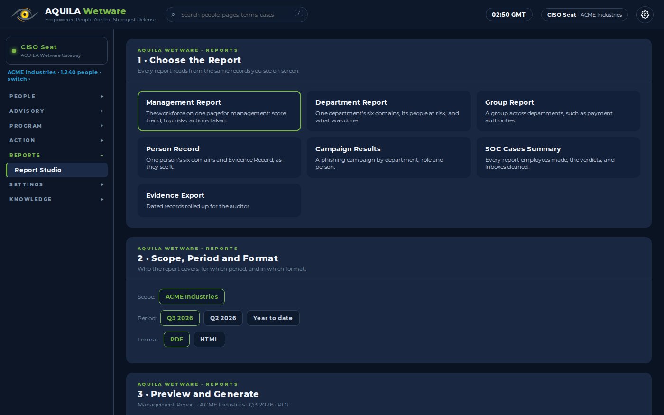The image size is (664, 415).
Task: Collapse the REPORTS section minus icon
Action: (x=102, y=155)
